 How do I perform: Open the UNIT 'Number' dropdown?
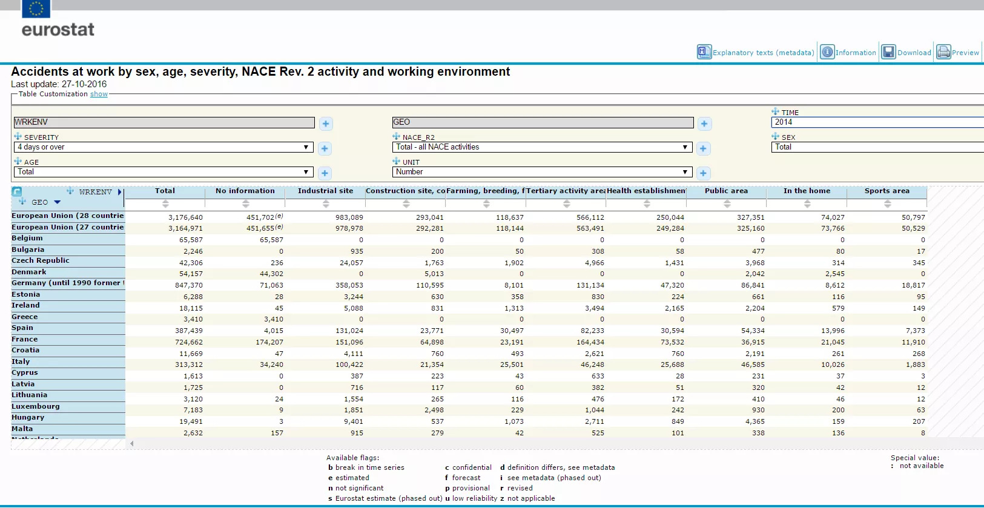(543, 172)
